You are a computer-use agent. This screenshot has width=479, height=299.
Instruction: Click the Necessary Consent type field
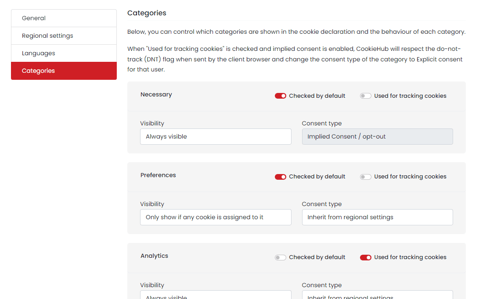point(377,136)
